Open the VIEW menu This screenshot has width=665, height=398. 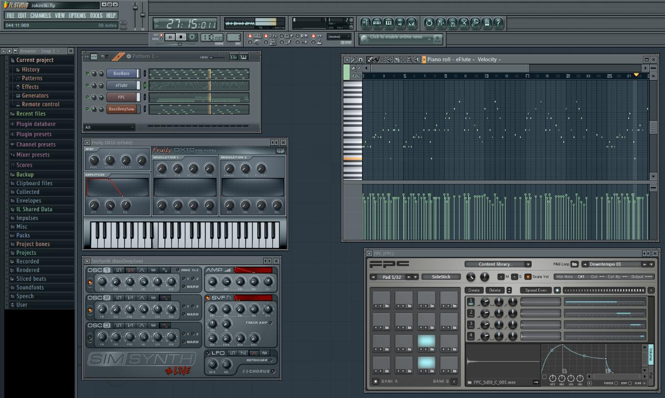click(x=60, y=15)
